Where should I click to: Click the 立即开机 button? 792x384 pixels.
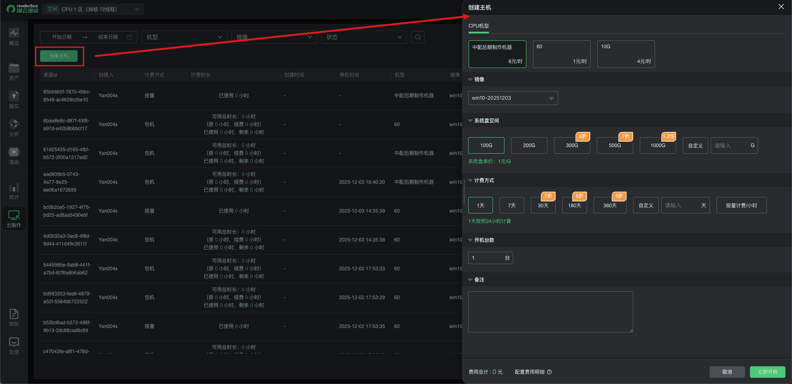tap(767, 372)
